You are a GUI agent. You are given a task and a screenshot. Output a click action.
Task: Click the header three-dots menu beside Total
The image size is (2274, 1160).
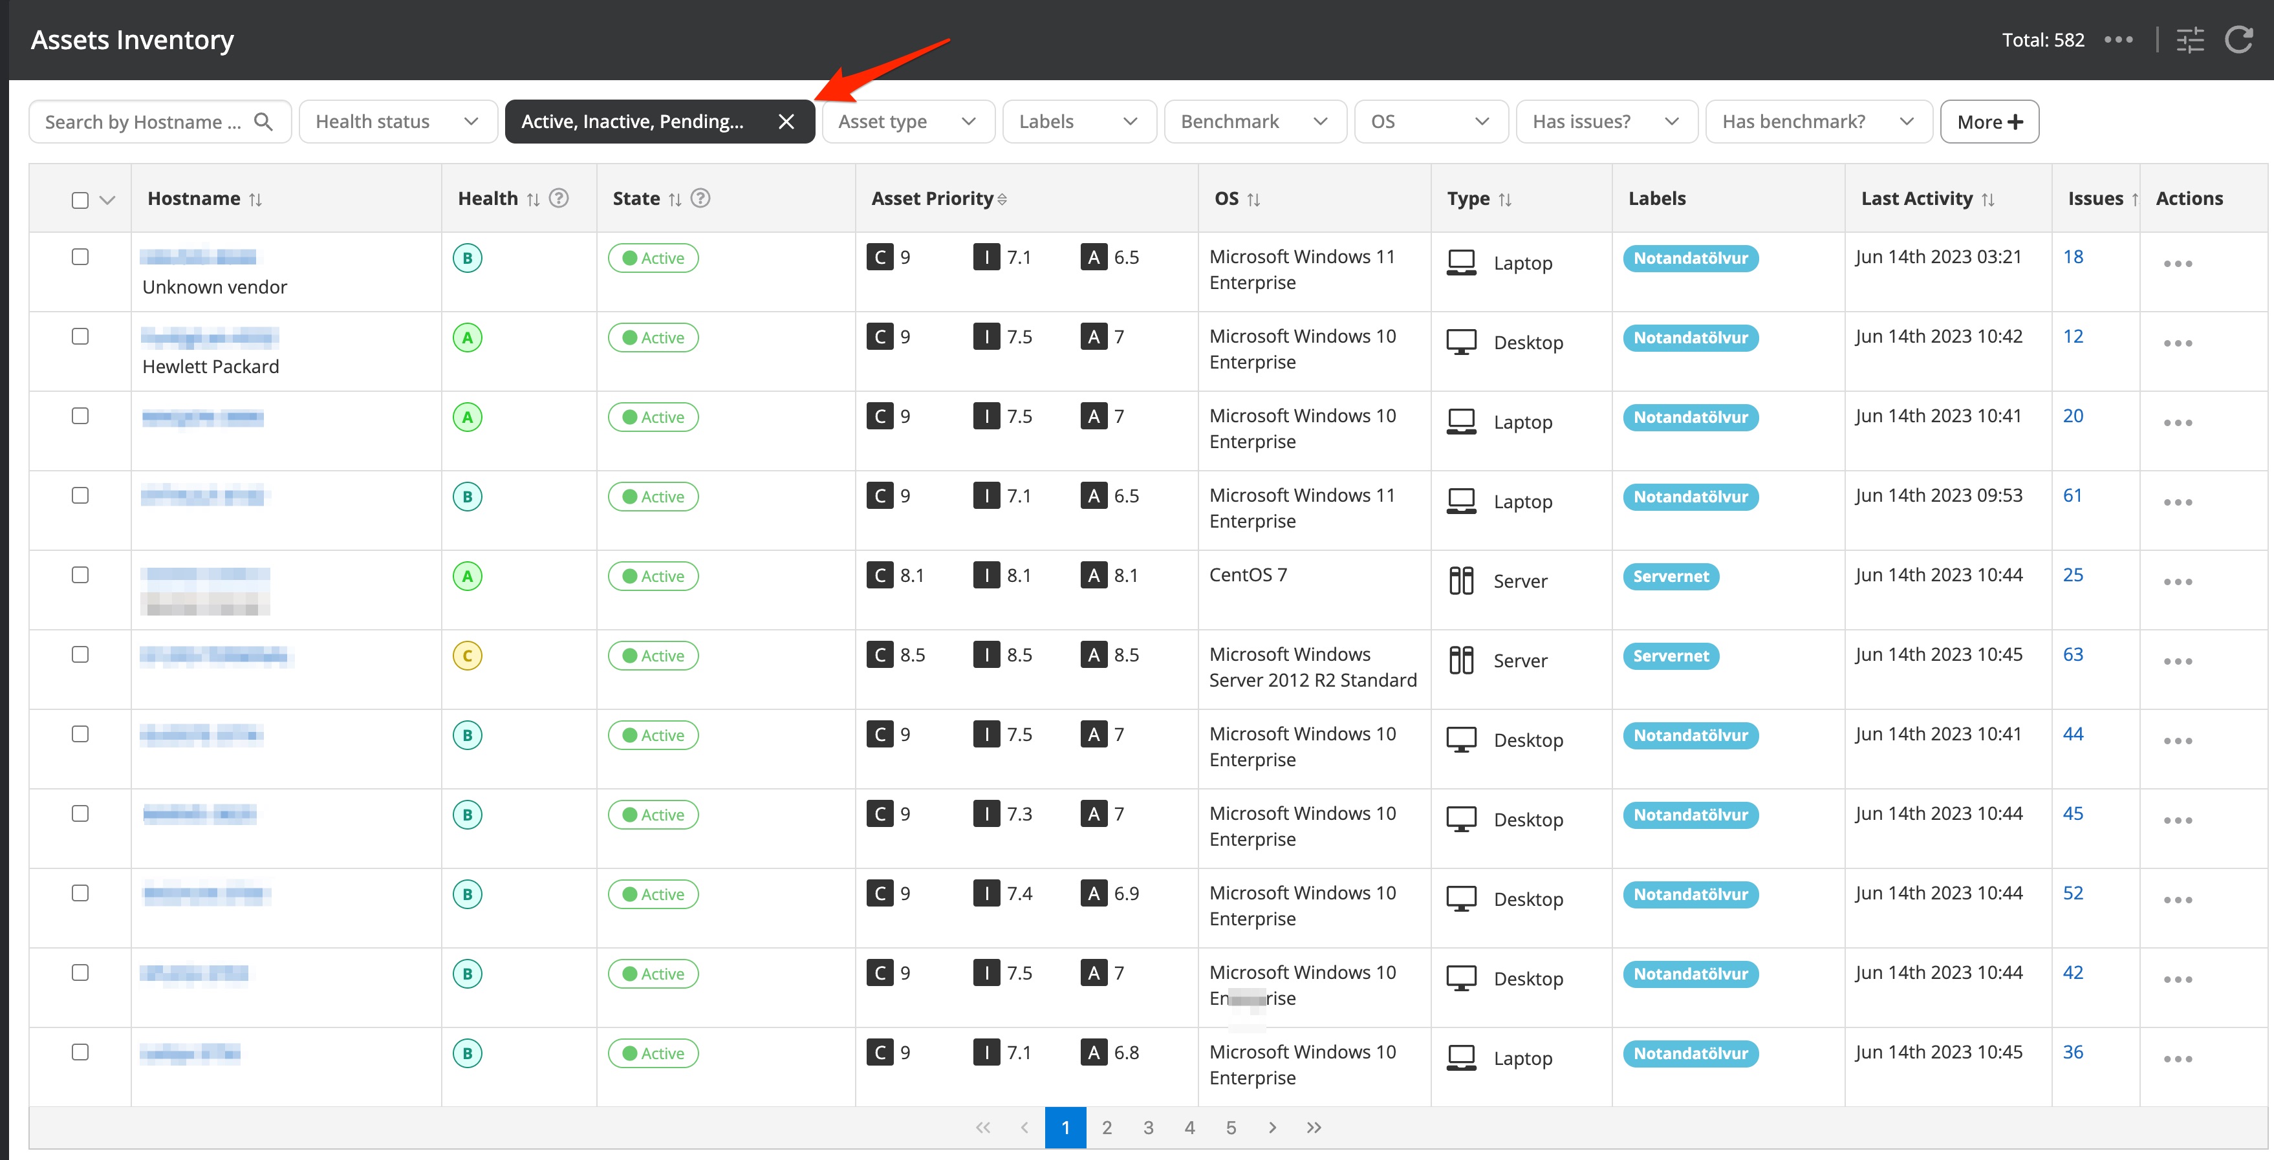pyautogui.click(x=2117, y=39)
